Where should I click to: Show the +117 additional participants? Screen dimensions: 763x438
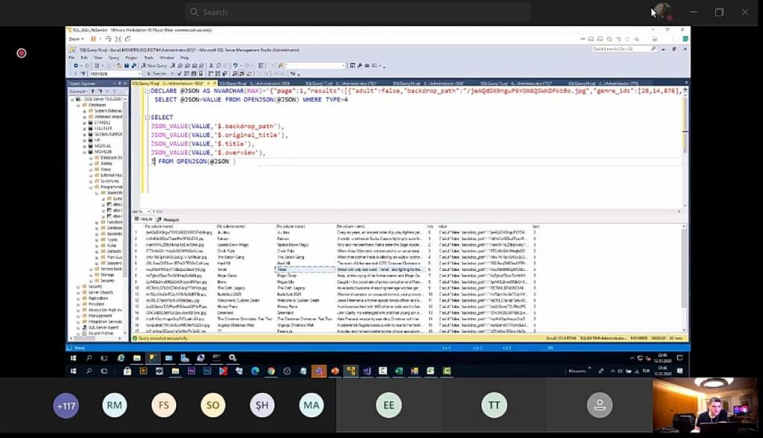point(66,405)
